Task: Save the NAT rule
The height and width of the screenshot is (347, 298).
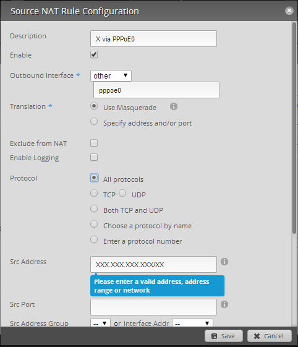Action: click(x=224, y=336)
